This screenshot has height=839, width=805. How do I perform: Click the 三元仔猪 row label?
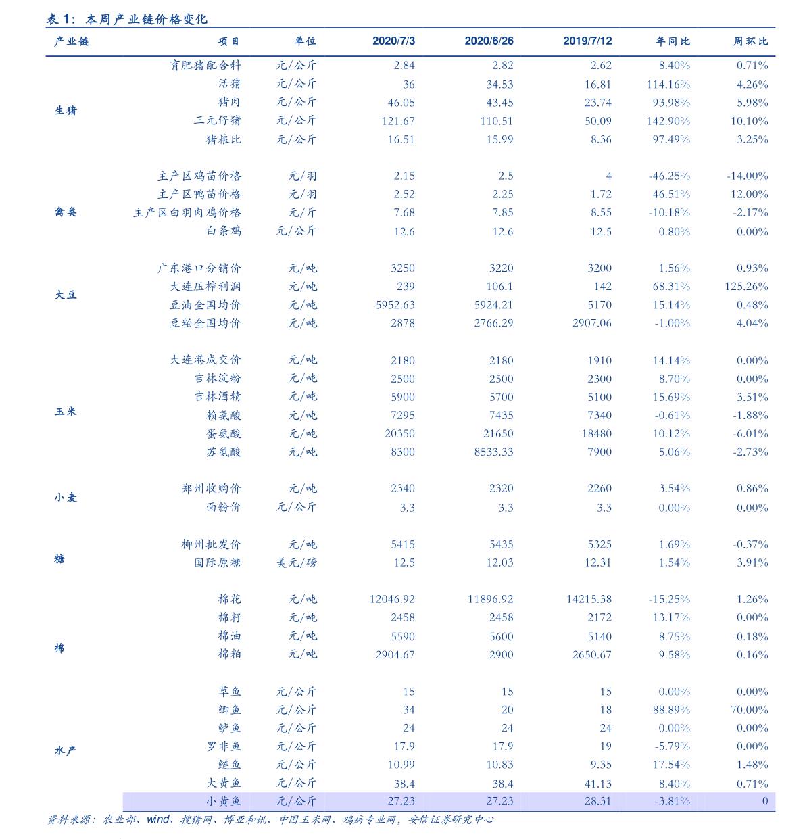[x=217, y=120]
